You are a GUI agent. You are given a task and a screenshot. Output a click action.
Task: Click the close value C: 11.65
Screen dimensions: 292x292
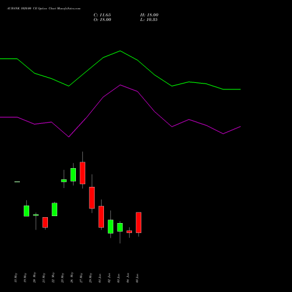(x=102, y=15)
